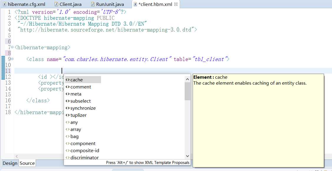Pick synchronize element proposal
The width and height of the screenshot is (332, 171).
click(83, 108)
